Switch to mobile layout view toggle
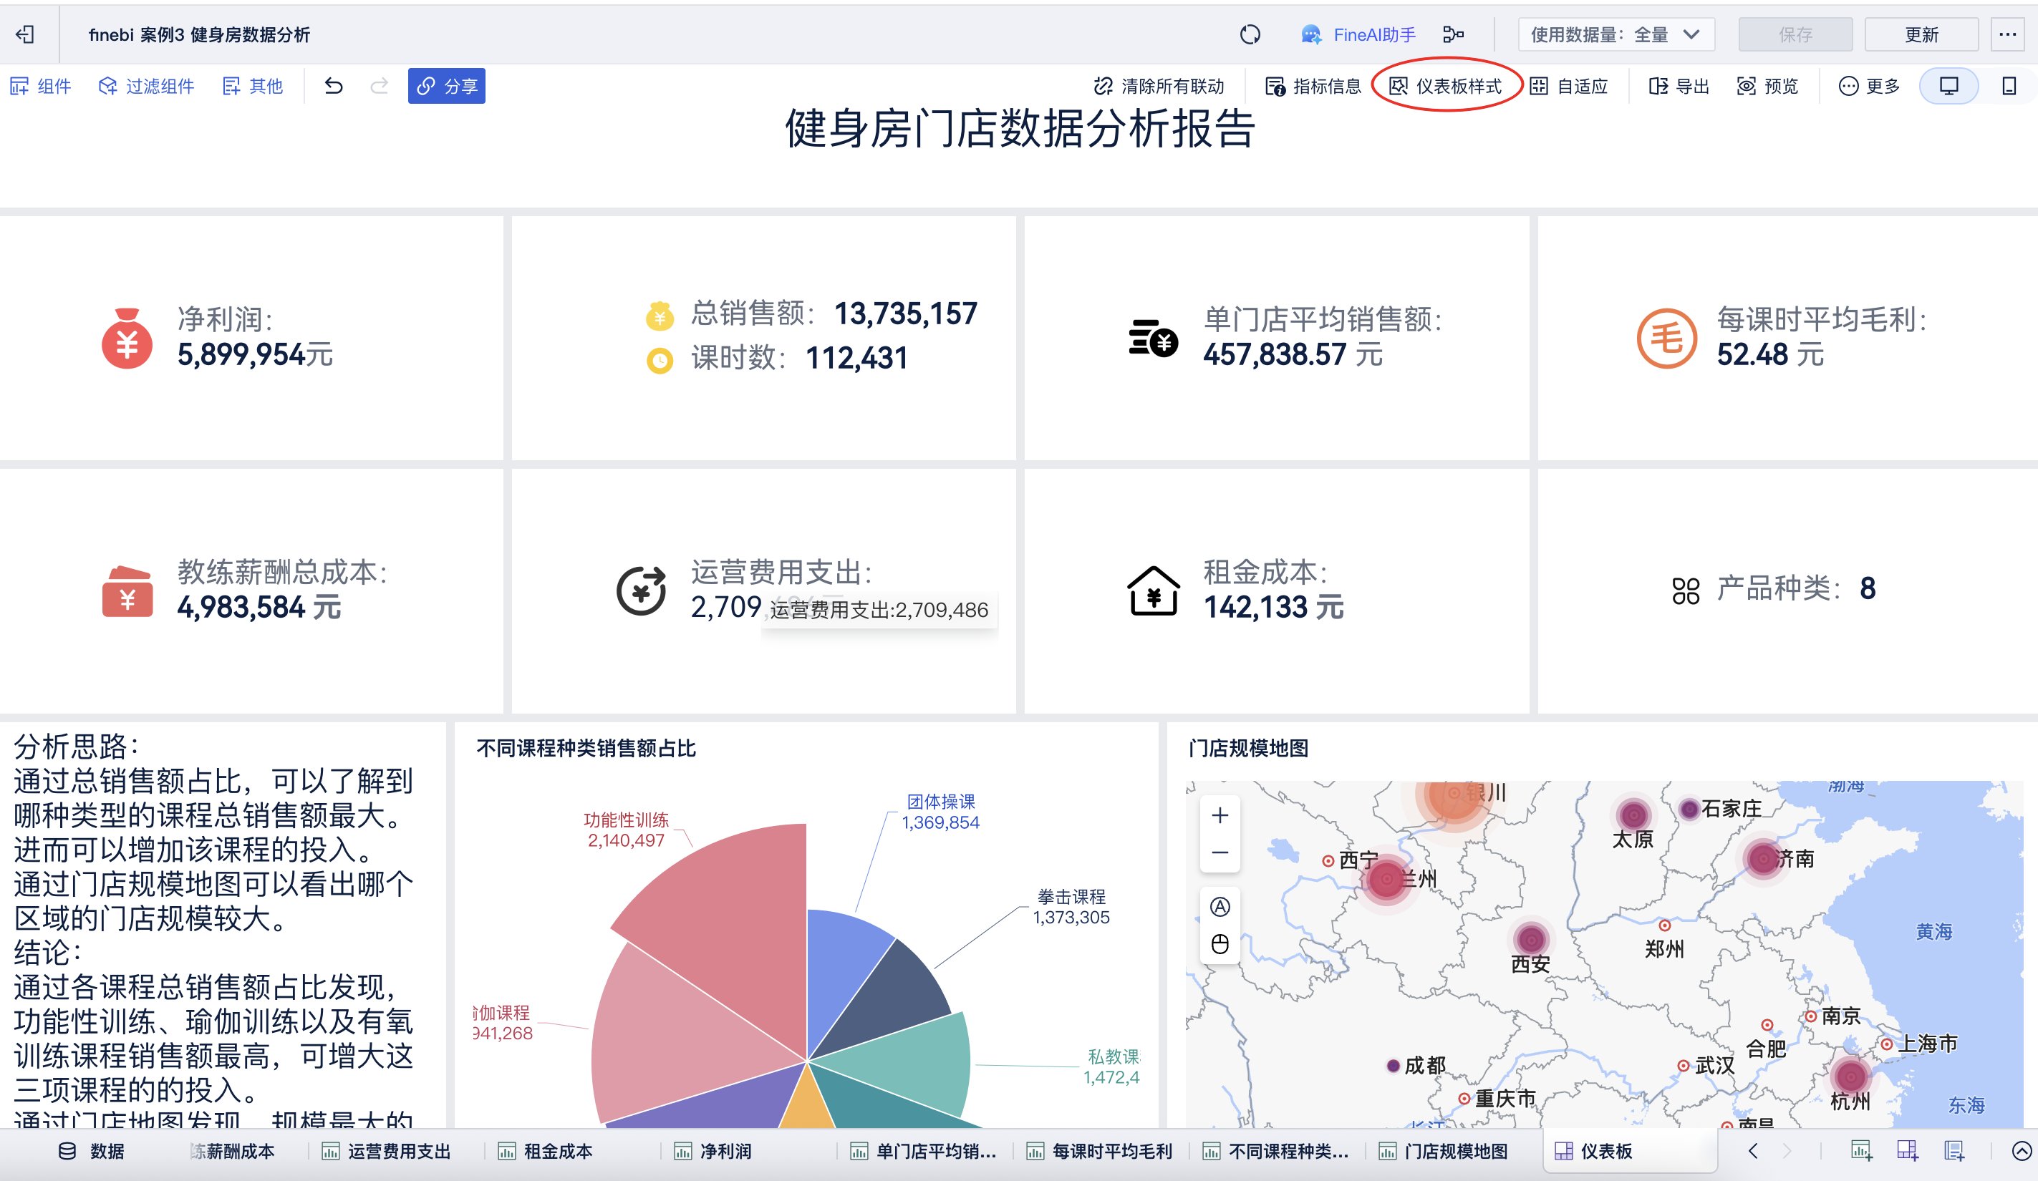 coord(2009,86)
